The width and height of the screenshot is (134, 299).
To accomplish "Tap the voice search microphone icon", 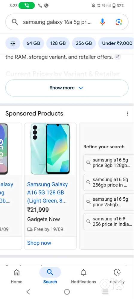I will tap(102, 22).
